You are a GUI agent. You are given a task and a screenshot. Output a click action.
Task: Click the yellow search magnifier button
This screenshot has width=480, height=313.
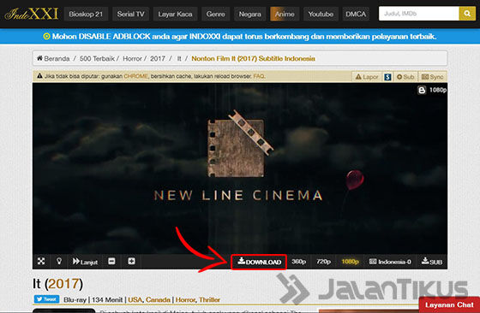coord(467,14)
